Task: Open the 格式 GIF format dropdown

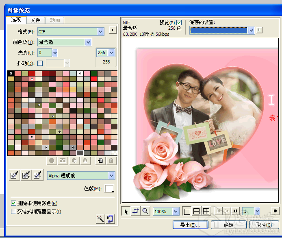Action: click(x=100, y=31)
